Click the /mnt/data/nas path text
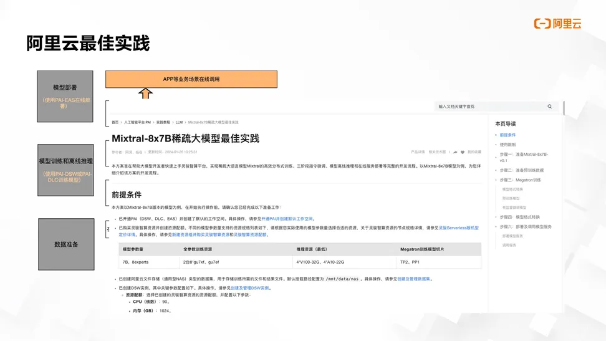The image size is (606, 341). pos(342,279)
